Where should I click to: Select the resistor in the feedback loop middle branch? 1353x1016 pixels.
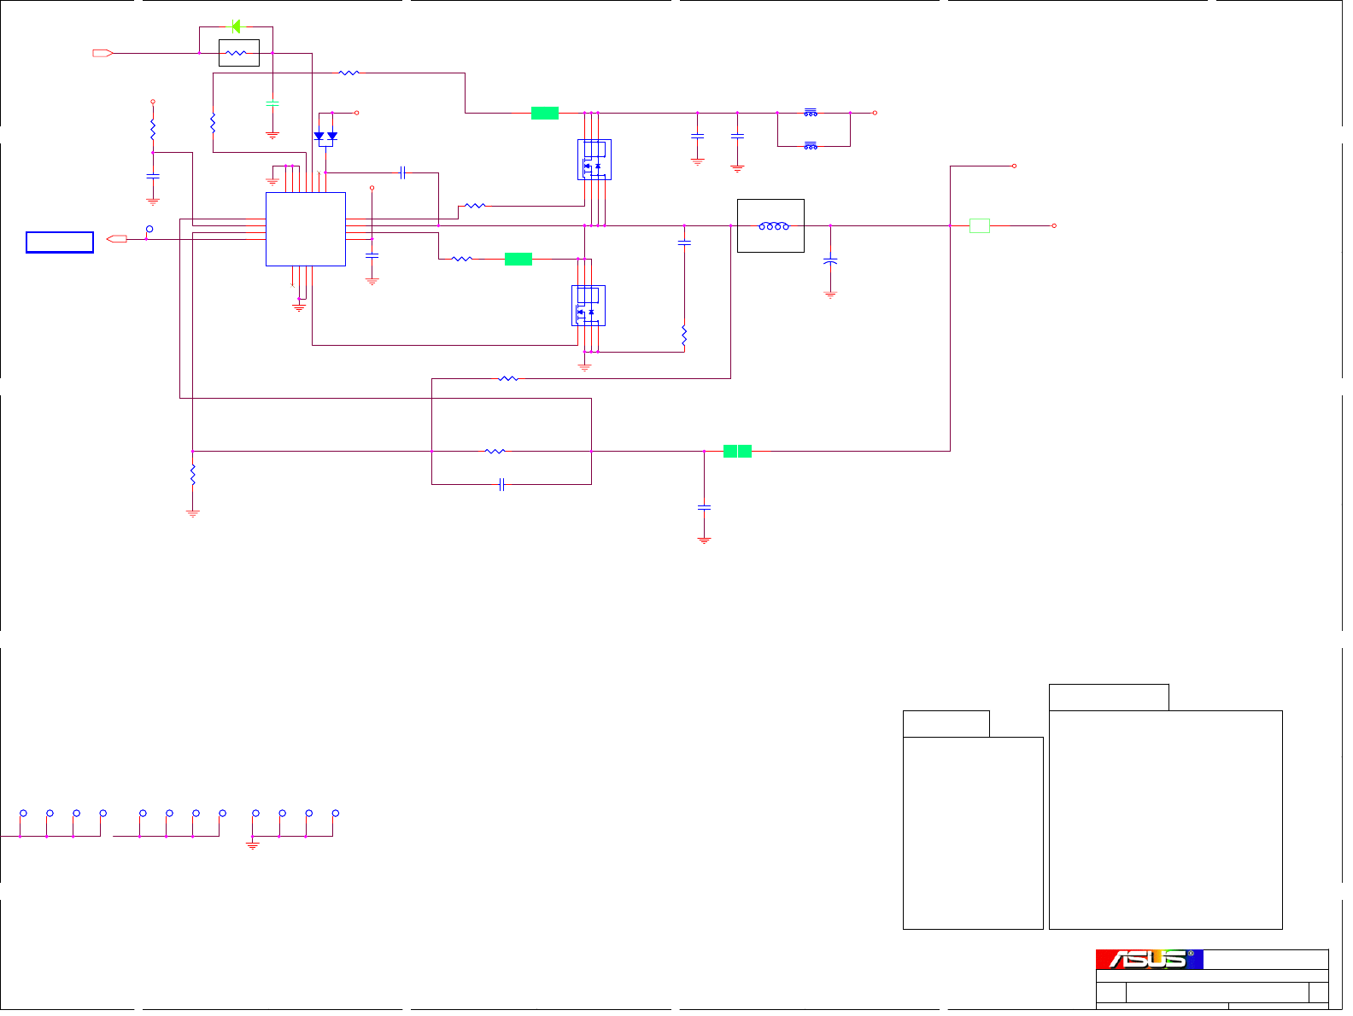[495, 451]
